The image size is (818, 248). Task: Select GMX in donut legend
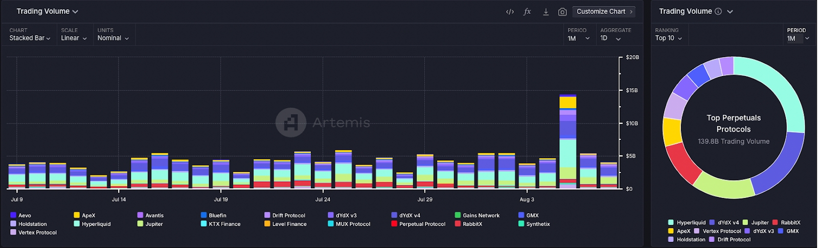point(788,231)
